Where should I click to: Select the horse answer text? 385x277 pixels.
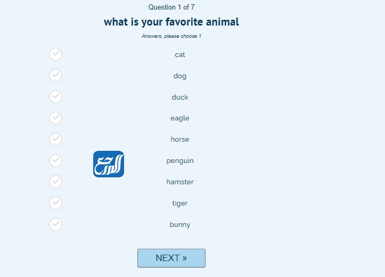point(180,139)
